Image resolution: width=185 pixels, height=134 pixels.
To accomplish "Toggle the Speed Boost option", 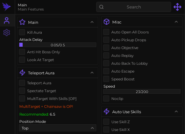I will [x=106, y=79].
